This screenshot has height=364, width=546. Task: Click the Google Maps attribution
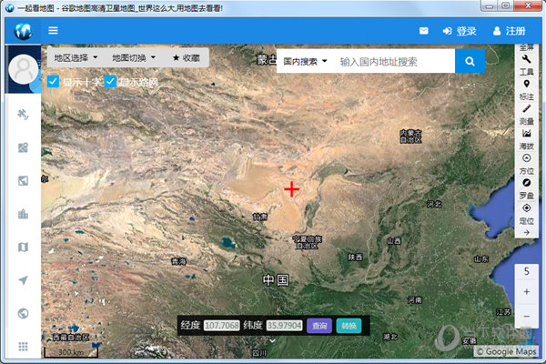pos(507,351)
